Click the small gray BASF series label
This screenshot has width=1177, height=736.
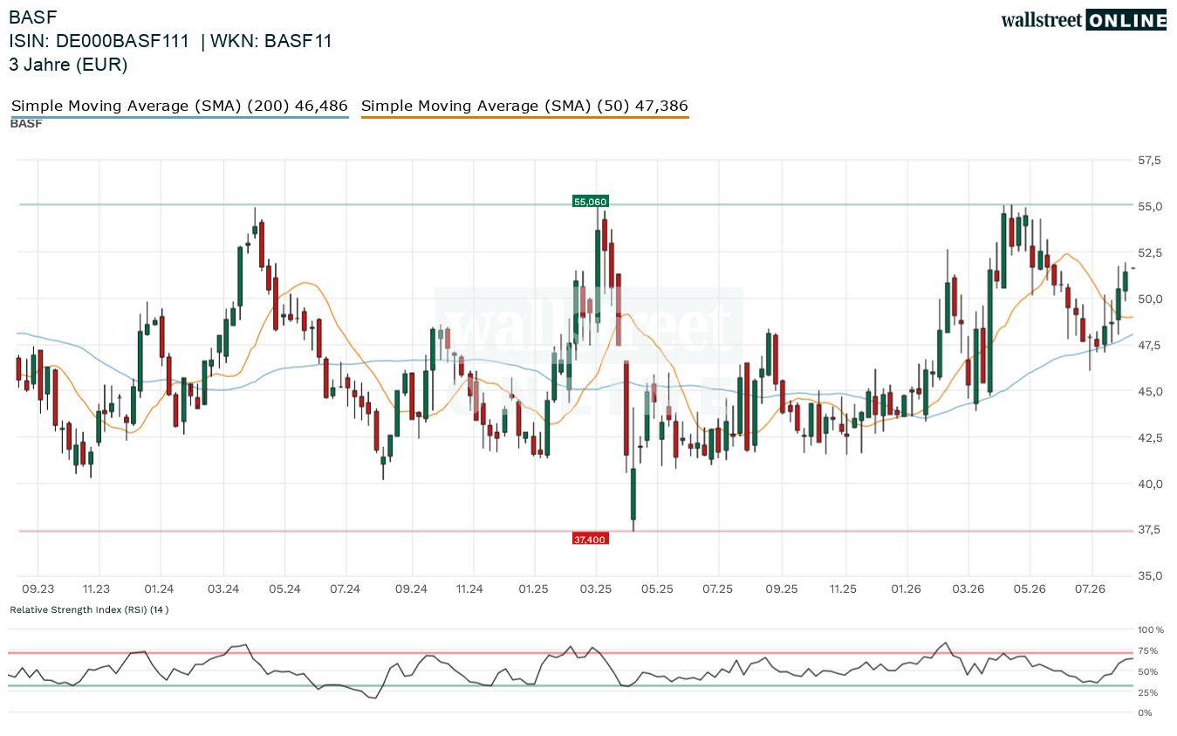26,124
